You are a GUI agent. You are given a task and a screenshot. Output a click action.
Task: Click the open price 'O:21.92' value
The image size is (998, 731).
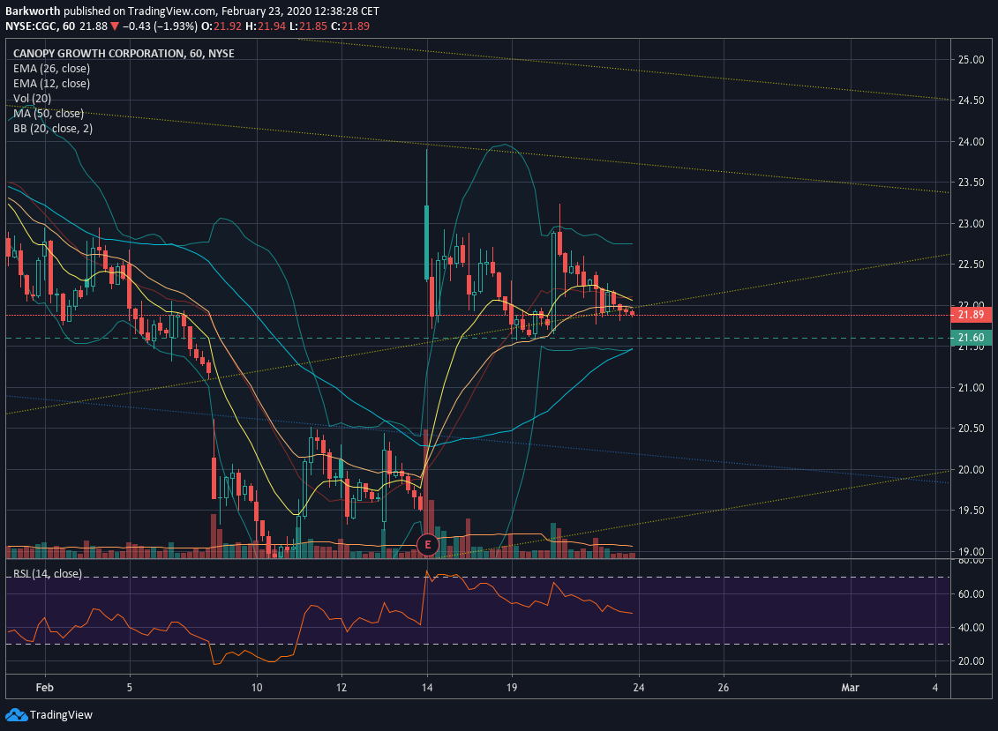221,26
